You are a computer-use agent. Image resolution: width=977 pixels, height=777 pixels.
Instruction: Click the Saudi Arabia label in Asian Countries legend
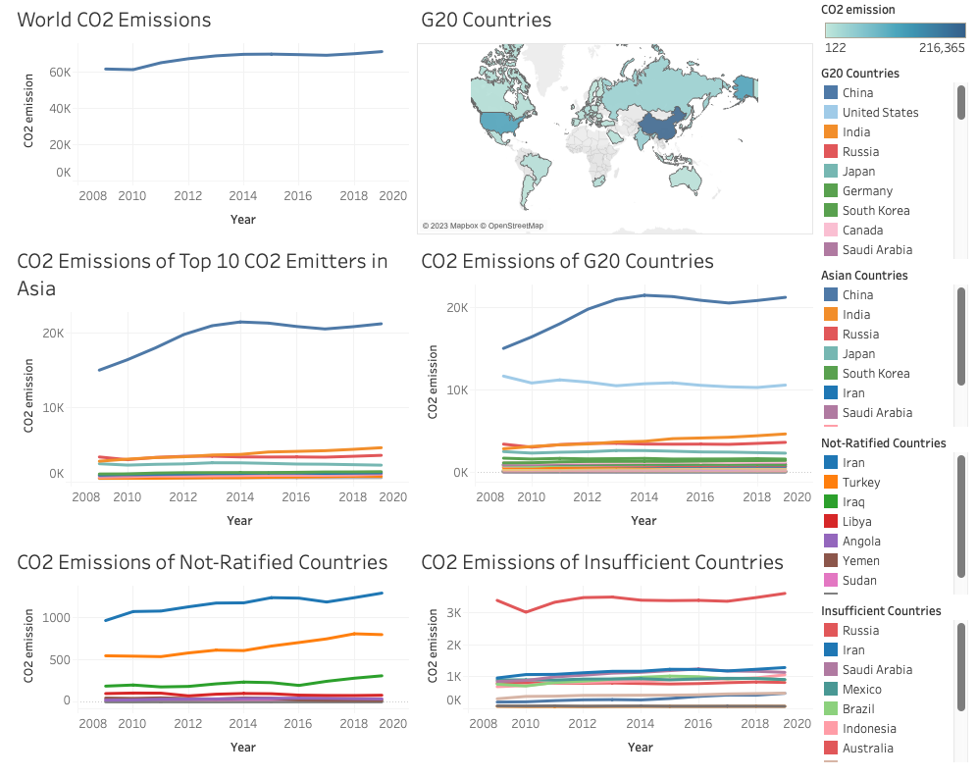[x=877, y=412]
